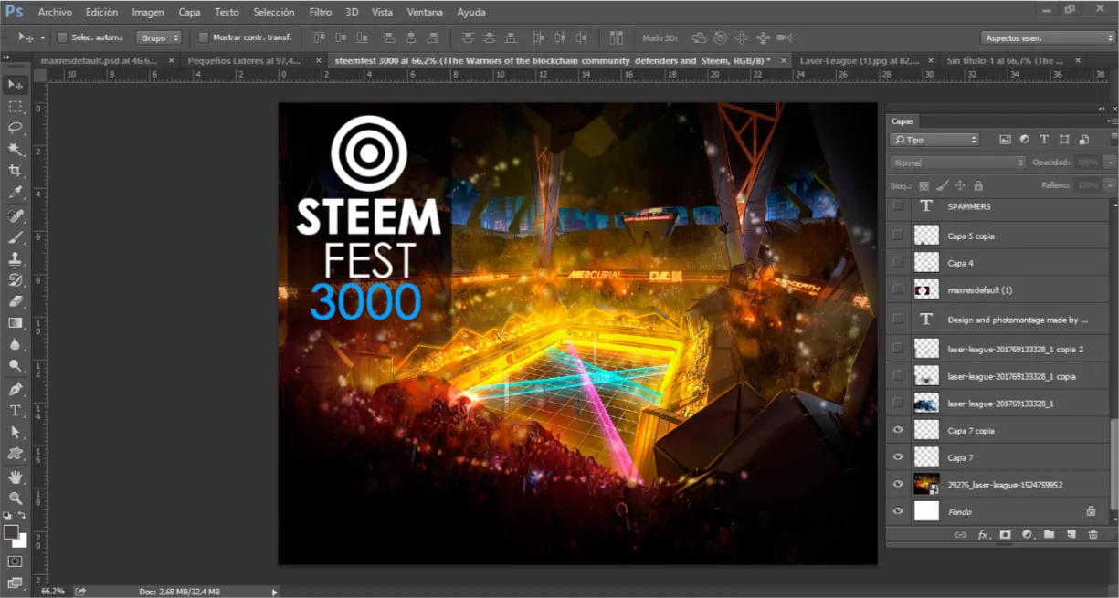Click the zoom percentage field 66,2%
1119x598 pixels.
coord(53,592)
